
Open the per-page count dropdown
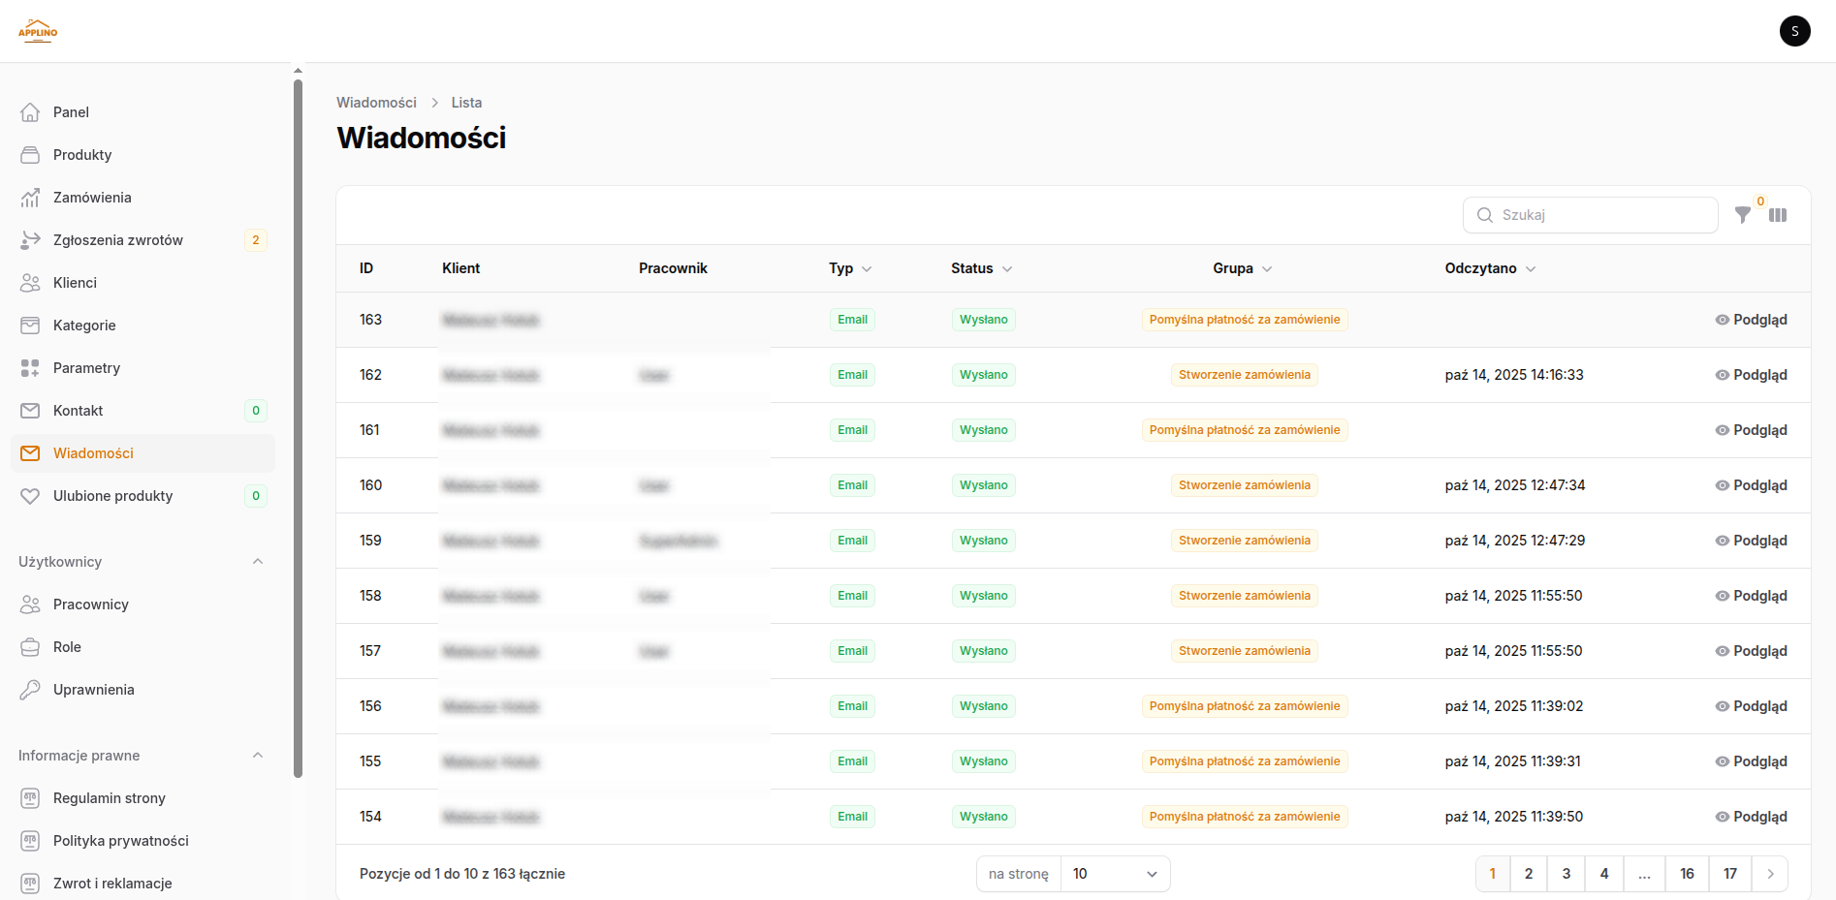pos(1115,874)
